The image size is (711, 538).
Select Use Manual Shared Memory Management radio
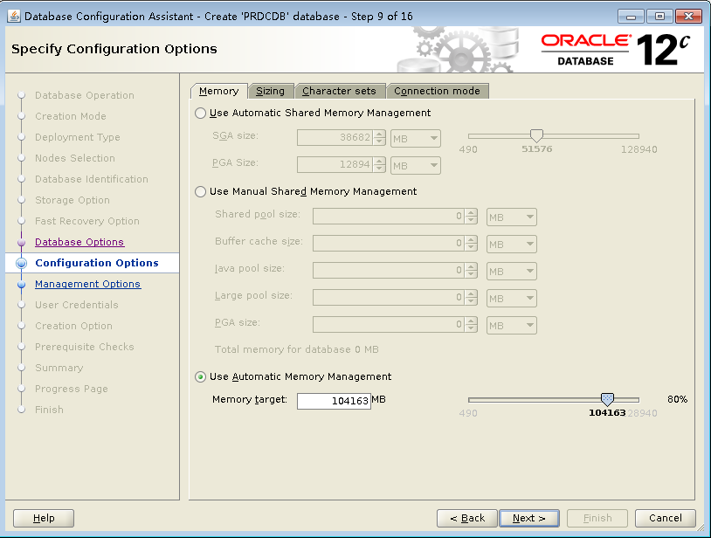tap(200, 192)
